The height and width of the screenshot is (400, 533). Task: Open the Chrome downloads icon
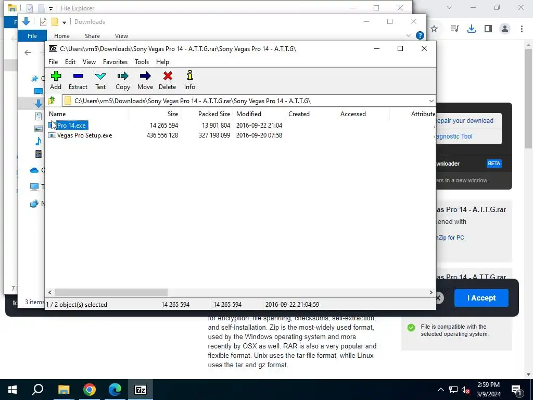click(472, 29)
